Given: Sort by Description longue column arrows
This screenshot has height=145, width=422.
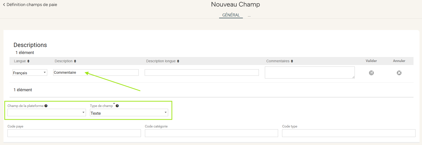Looking at the screenshot, I should pos(178,61).
